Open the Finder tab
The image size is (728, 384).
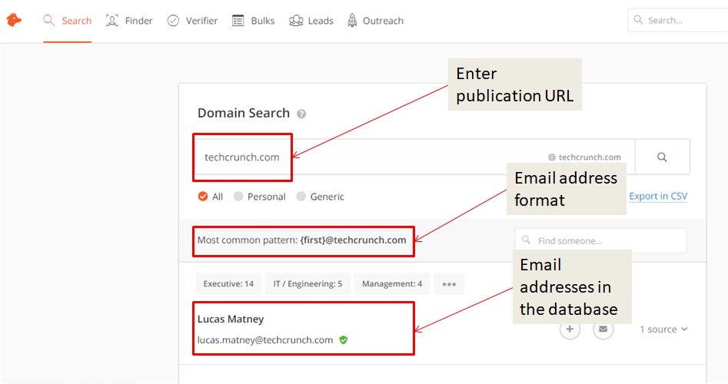coord(130,21)
